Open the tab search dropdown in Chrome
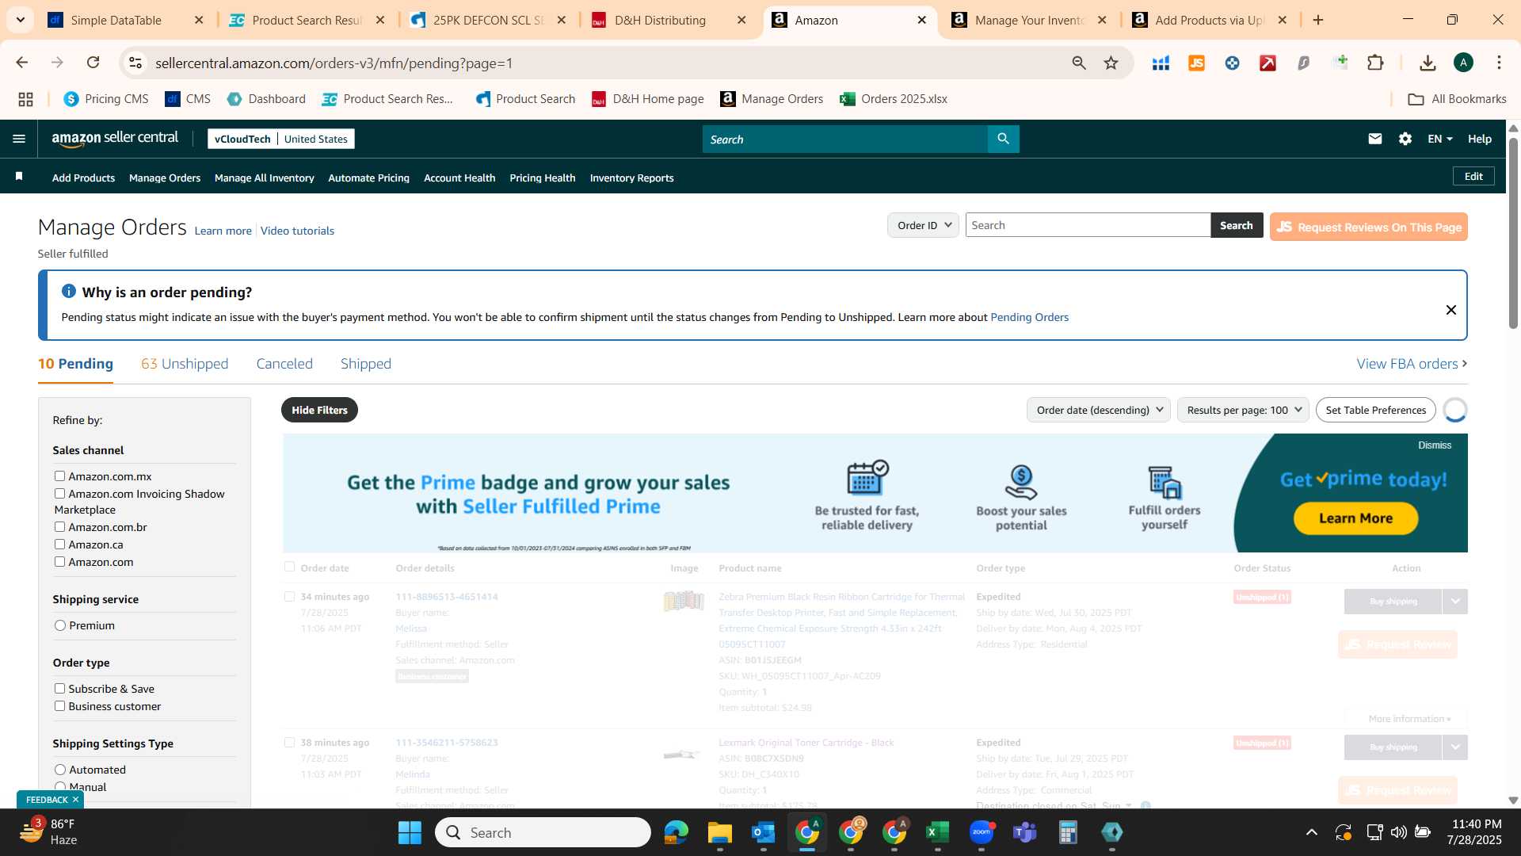This screenshot has height=856, width=1521. (x=20, y=20)
